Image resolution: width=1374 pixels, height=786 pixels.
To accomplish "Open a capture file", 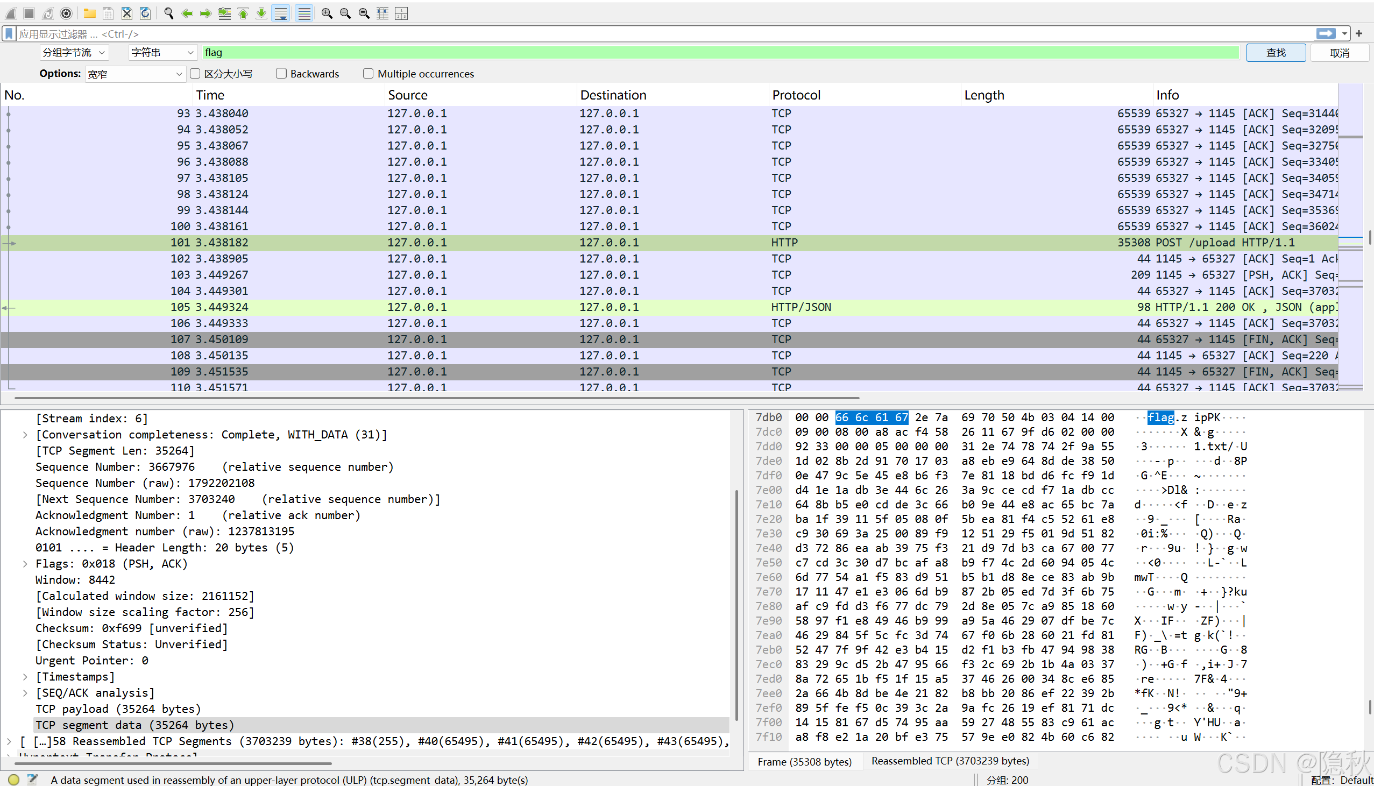I will coord(89,13).
